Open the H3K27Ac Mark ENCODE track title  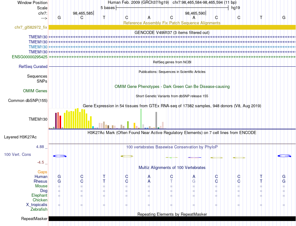click(x=172, y=132)
